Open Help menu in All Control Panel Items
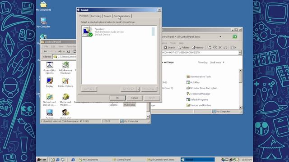The image size is (289, 162). [x=181, y=43]
